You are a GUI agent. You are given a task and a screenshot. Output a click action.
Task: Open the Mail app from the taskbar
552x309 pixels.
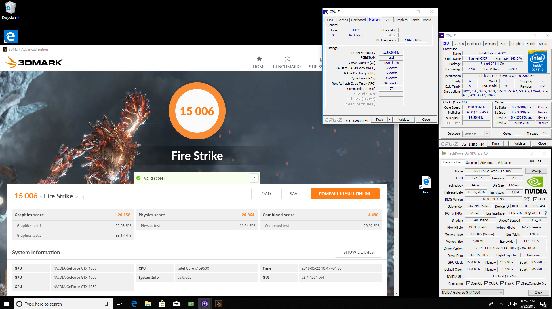click(176, 304)
